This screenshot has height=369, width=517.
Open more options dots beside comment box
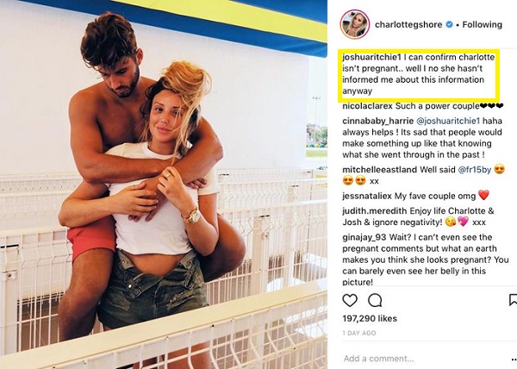[x=514, y=360]
